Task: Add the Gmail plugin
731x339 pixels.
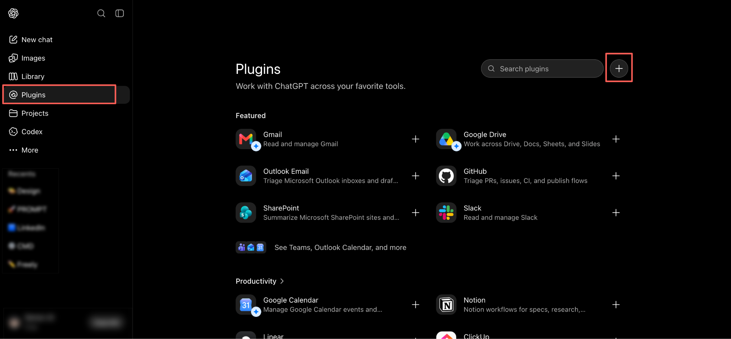Action: tap(415, 139)
